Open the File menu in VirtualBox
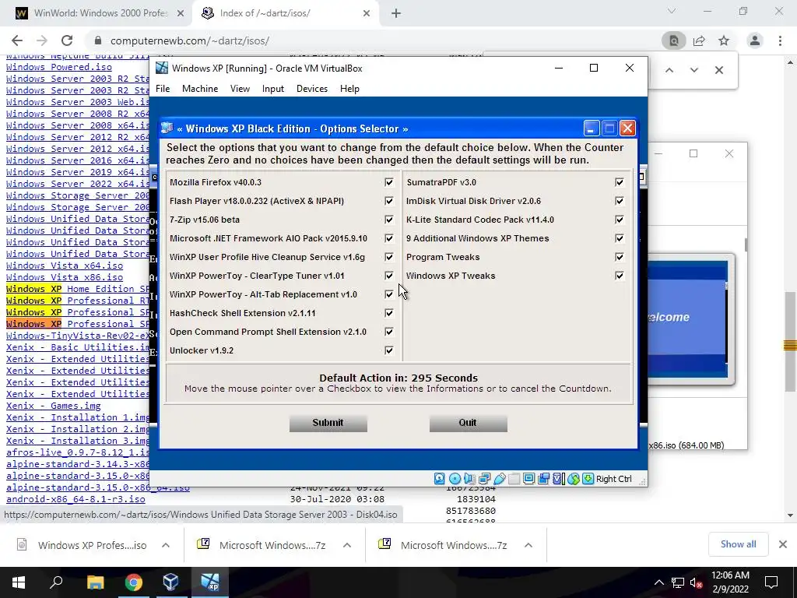 (163, 89)
